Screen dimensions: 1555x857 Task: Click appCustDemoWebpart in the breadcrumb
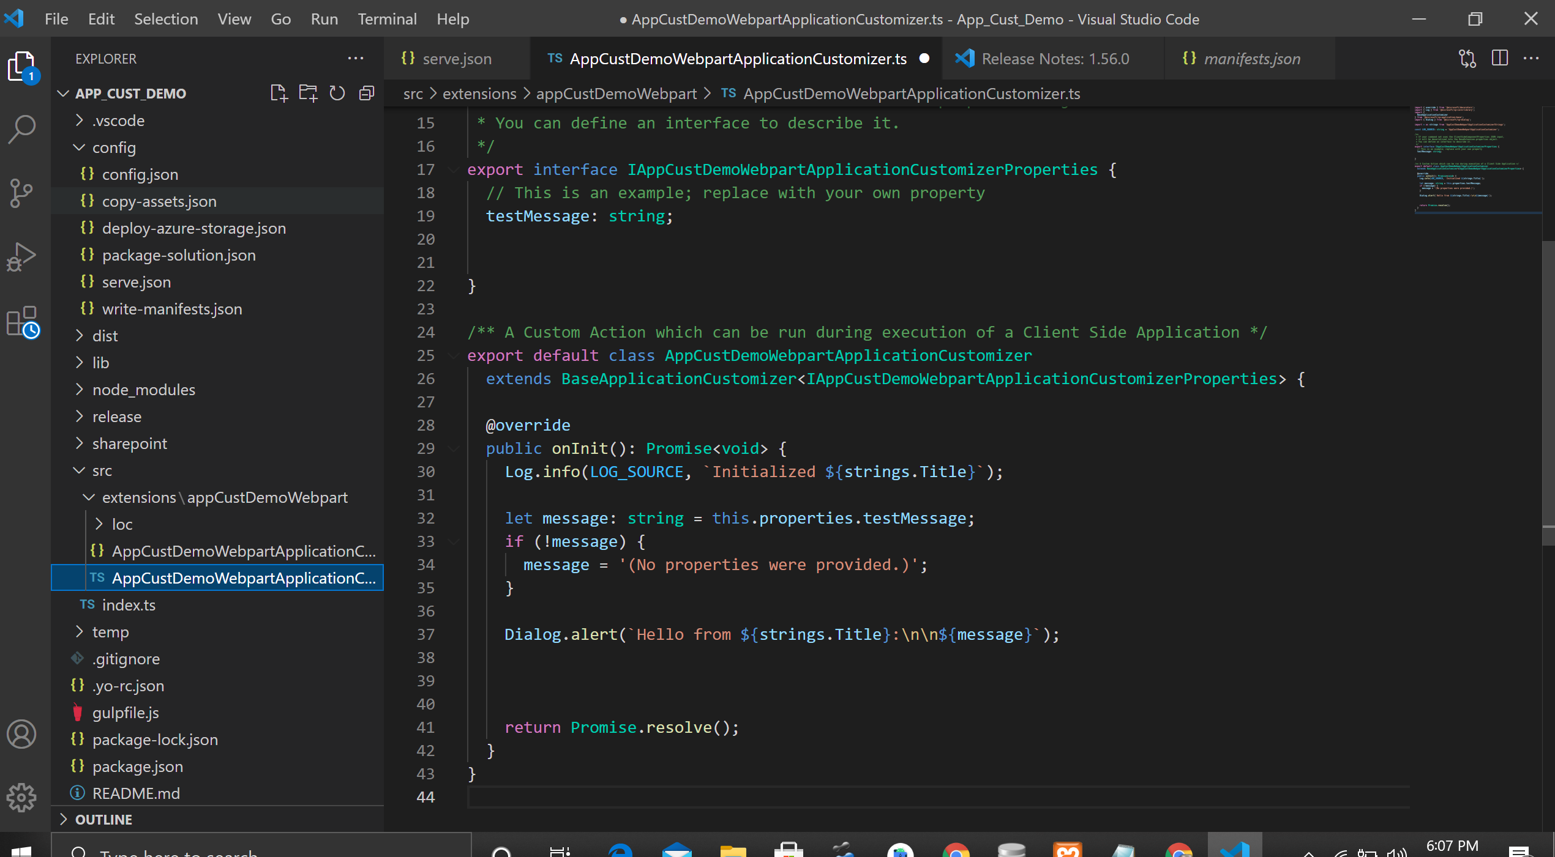[x=616, y=94]
